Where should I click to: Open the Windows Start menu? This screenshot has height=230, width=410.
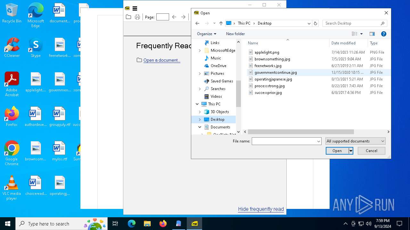coord(8,224)
